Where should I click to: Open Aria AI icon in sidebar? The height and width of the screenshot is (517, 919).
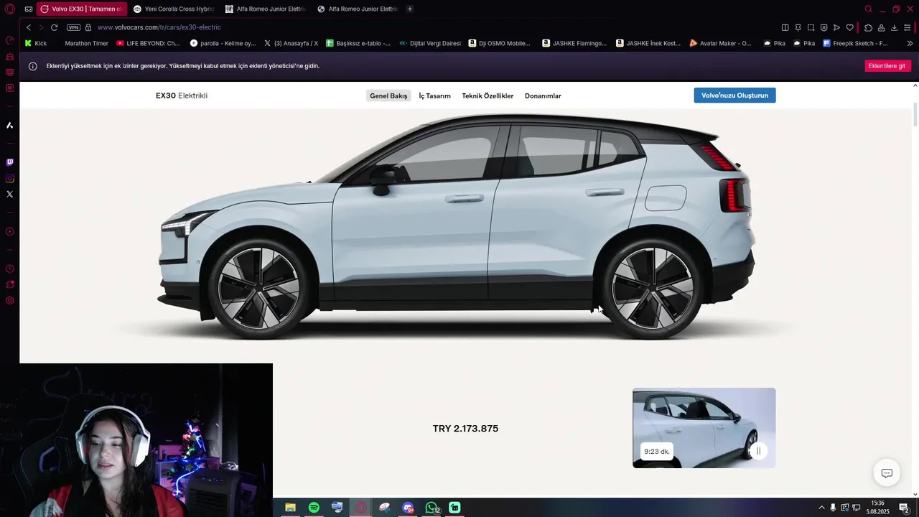tap(10, 125)
